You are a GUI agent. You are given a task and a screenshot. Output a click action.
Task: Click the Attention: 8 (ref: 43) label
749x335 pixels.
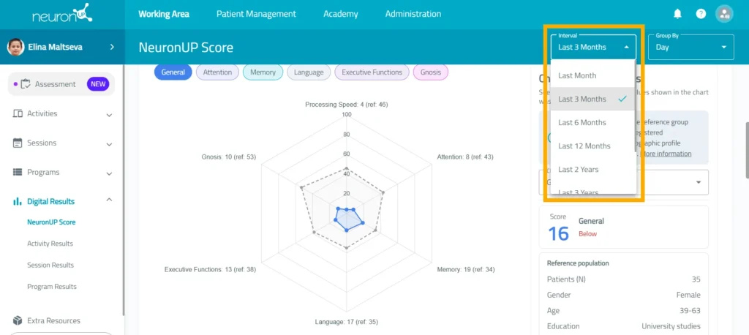coord(465,157)
